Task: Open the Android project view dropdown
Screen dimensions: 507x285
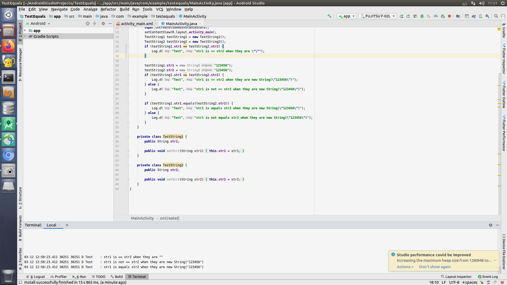Action: [38, 23]
